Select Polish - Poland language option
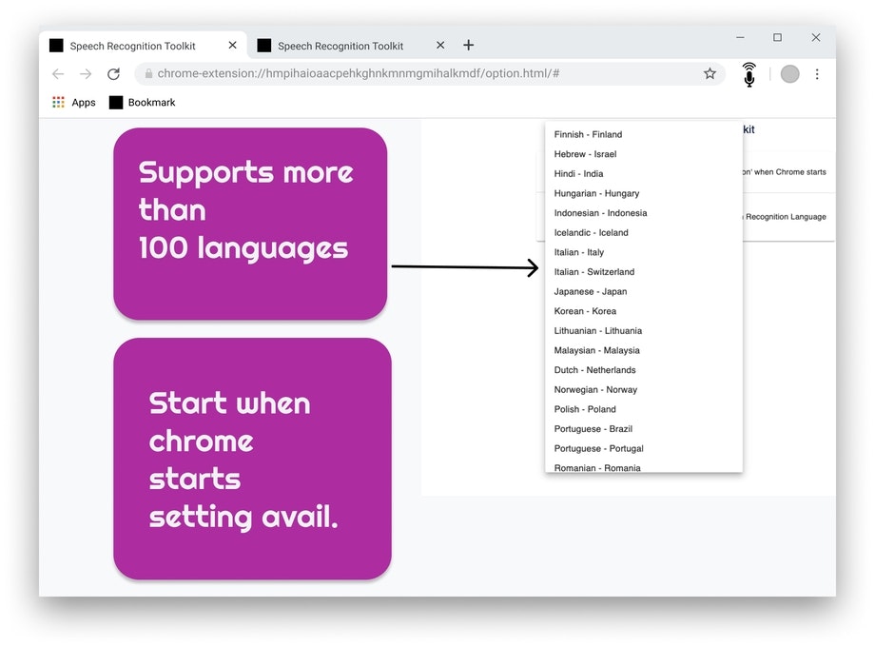The height and width of the screenshot is (647, 875). coord(582,409)
